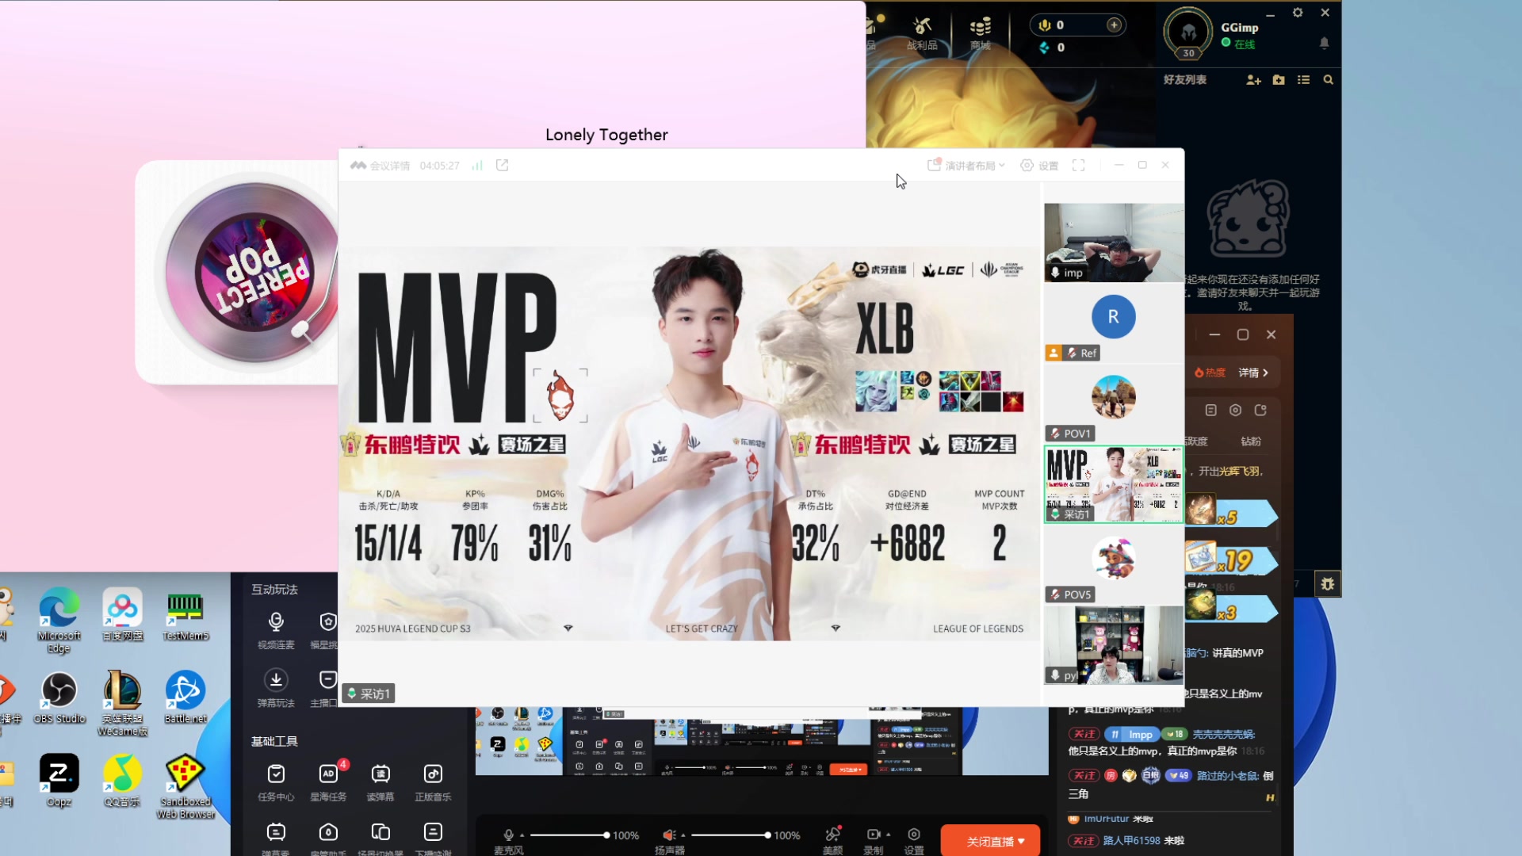Image resolution: width=1522 pixels, height=856 pixels.
Task: Click 关闭直播 stop streaming button
Action: 990,841
